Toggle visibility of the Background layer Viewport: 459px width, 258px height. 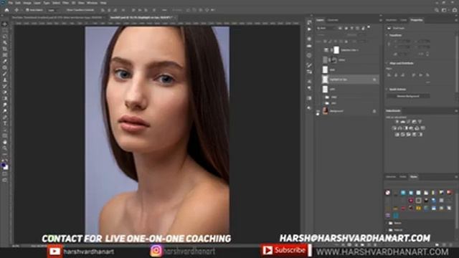(318, 111)
